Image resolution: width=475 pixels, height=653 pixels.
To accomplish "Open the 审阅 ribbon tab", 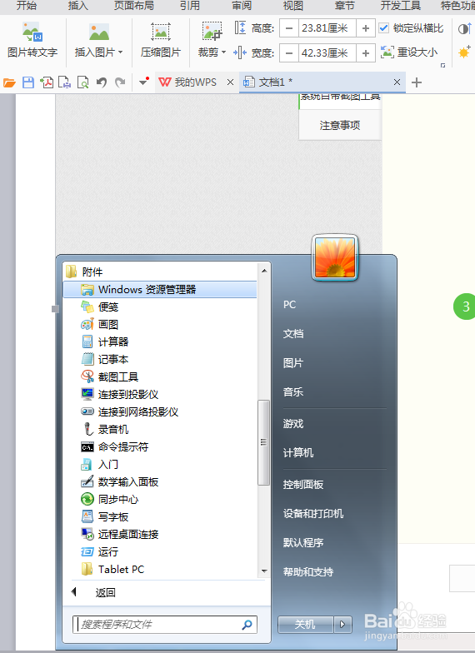I will [242, 5].
